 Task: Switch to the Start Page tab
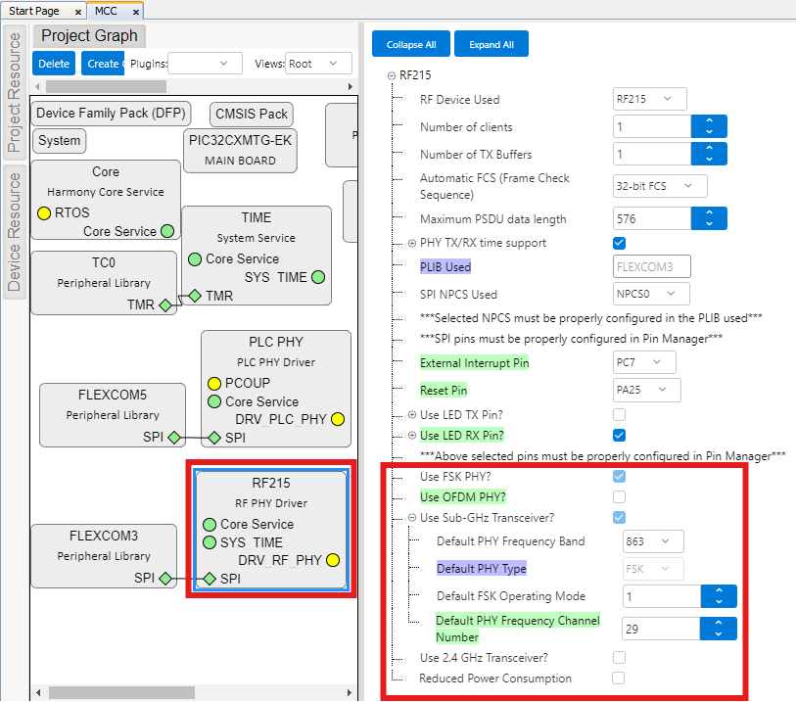pyautogui.click(x=34, y=11)
